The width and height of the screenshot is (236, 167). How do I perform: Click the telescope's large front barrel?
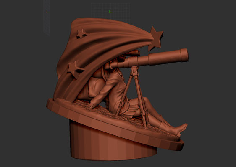[168, 57]
